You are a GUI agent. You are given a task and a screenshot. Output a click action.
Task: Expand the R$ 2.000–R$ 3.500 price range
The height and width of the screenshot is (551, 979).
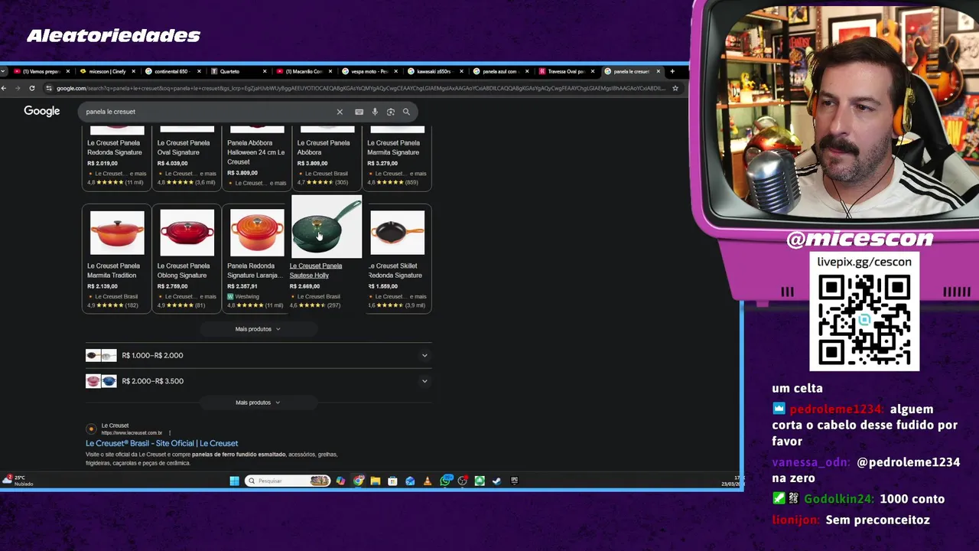pyautogui.click(x=257, y=381)
